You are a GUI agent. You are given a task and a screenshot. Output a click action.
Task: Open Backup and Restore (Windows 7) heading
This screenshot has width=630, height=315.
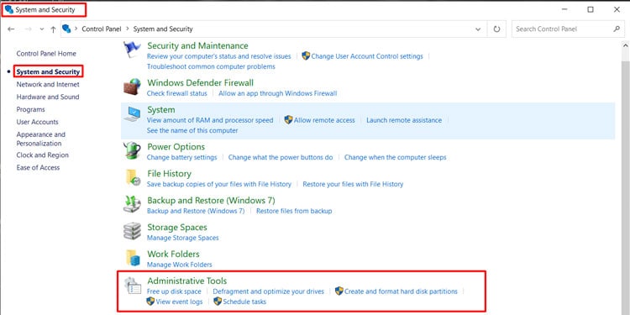[x=211, y=200]
